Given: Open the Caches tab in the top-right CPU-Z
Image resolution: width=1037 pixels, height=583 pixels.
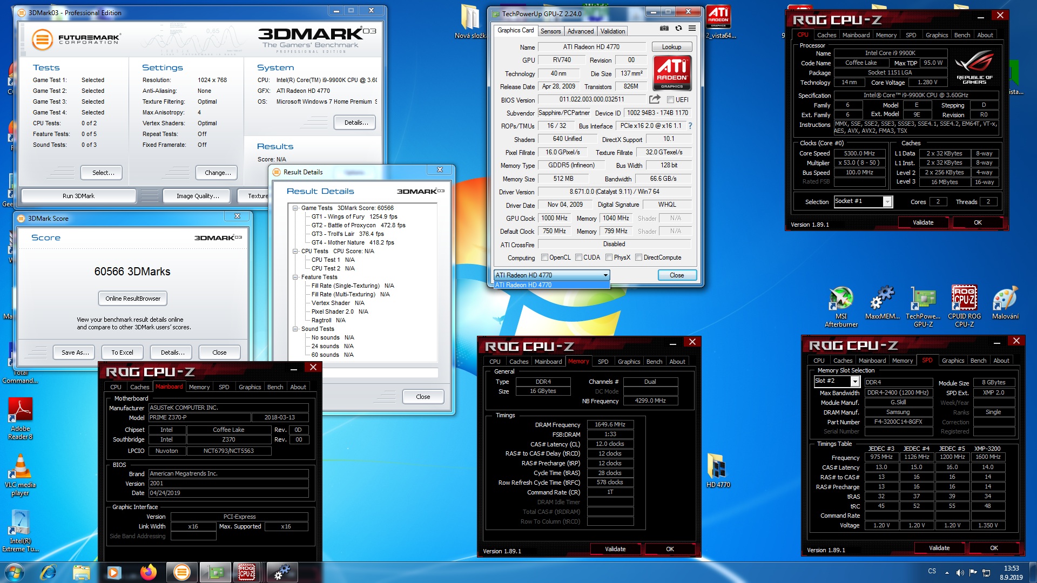Looking at the screenshot, I should (826, 35).
